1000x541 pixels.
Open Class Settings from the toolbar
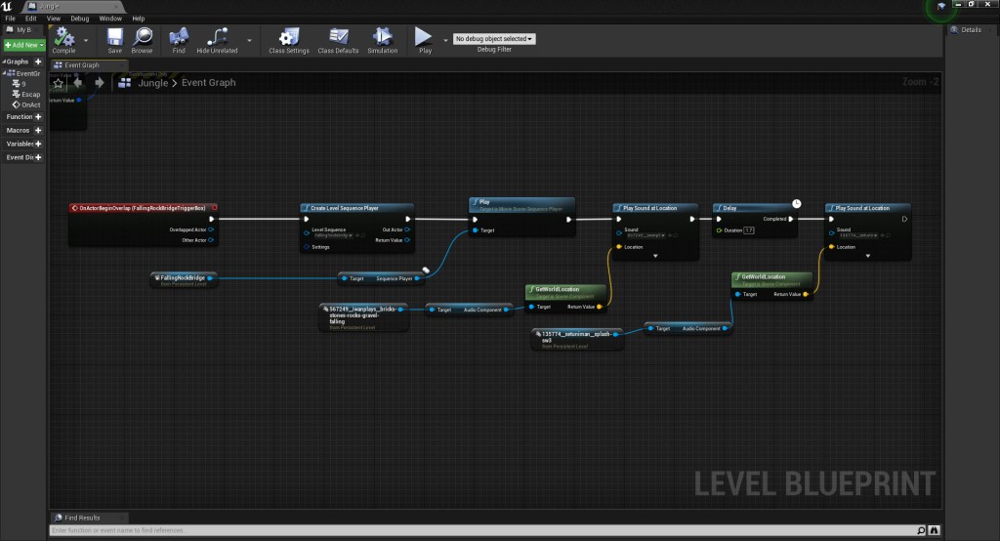(289, 37)
